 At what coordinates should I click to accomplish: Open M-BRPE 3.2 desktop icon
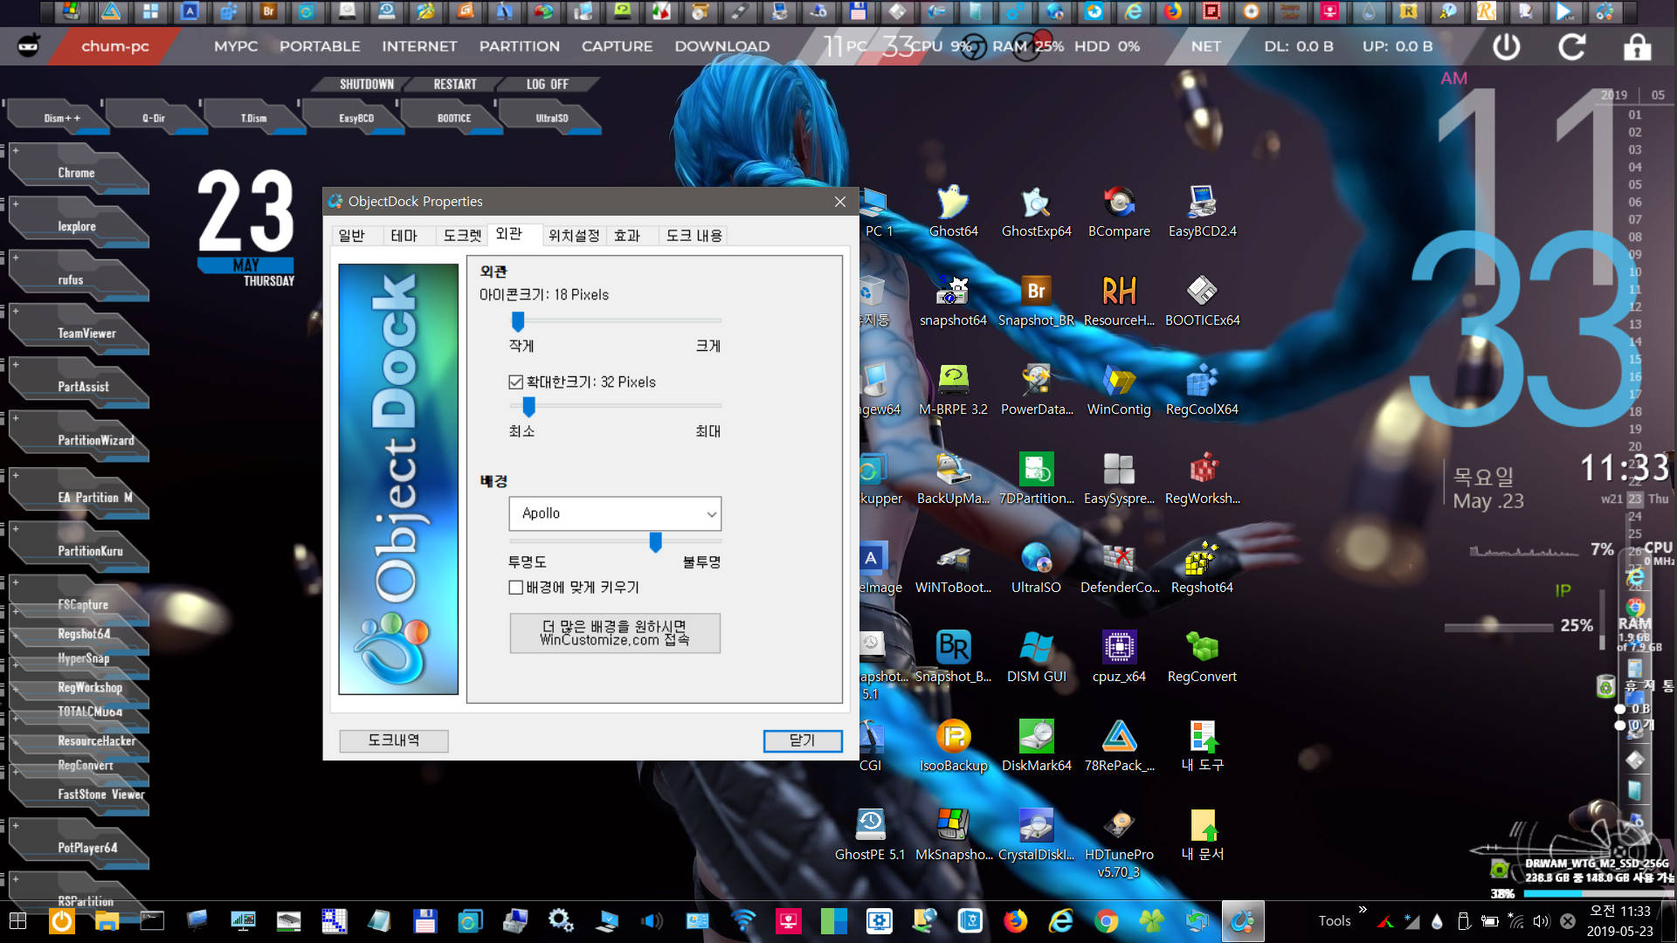coord(953,390)
